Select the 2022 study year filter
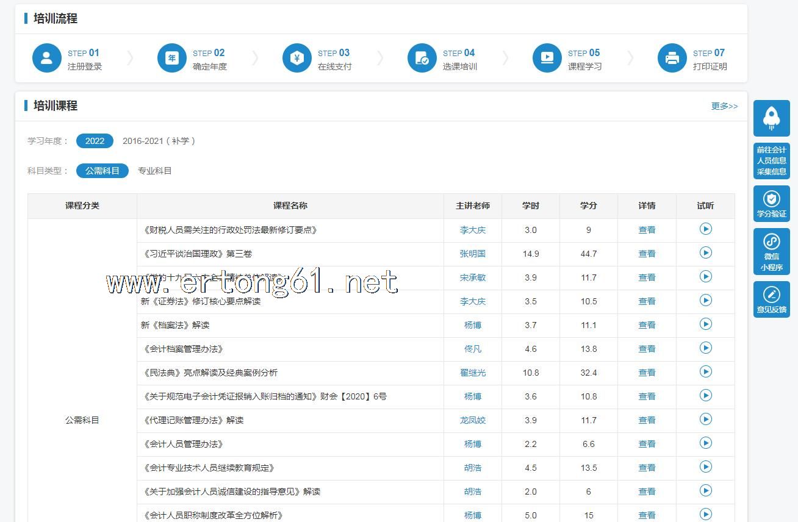798x522 pixels. point(95,141)
